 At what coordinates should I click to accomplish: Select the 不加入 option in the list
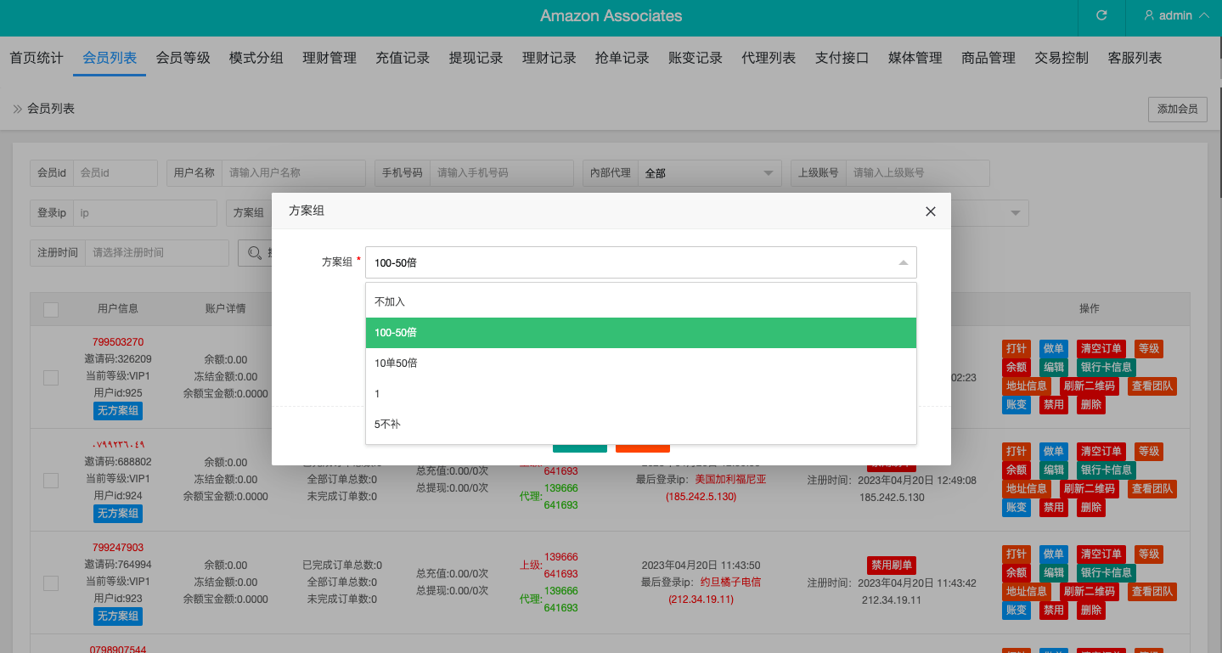pyautogui.click(x=639, y=301)
